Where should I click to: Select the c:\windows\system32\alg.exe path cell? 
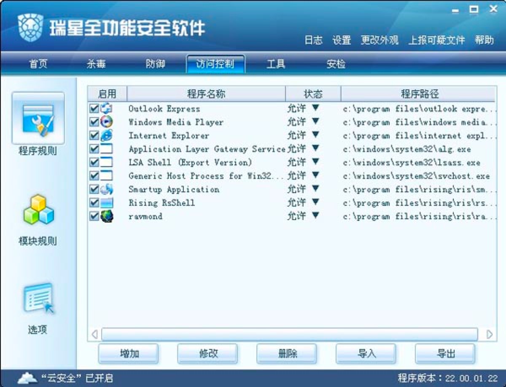coord(407,149)
